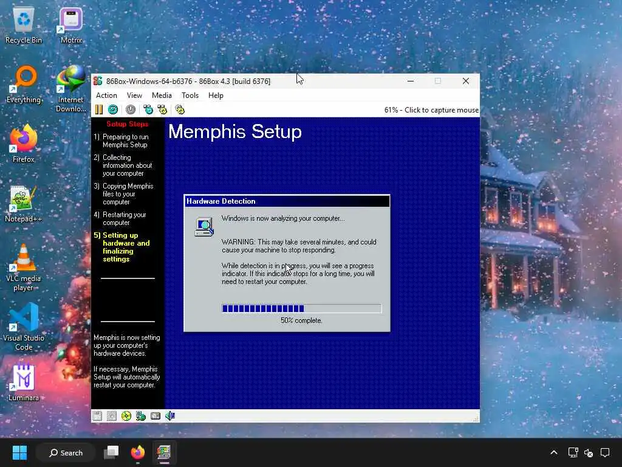Click 'Windows is now analyzing your computer...' text
Viewport: 622px width, 467px height.
(283, 218)
